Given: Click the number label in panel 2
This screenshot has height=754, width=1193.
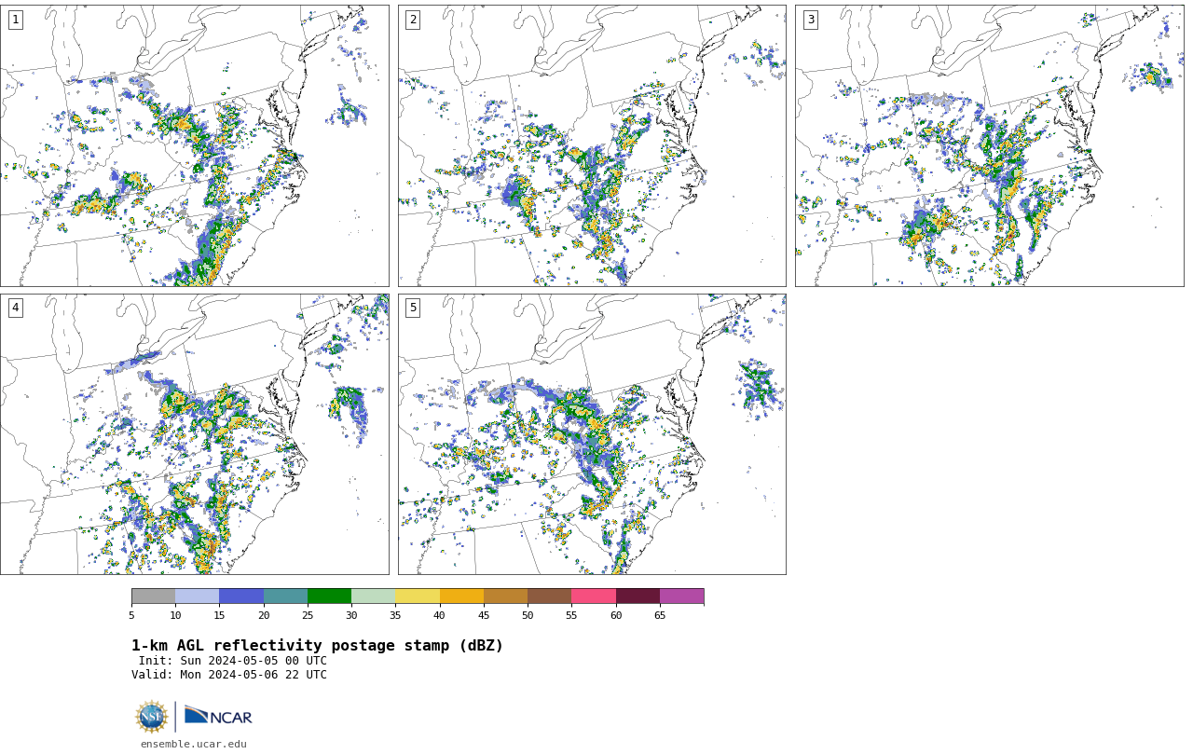Looking at the screenshot, I should coord(413,20).
